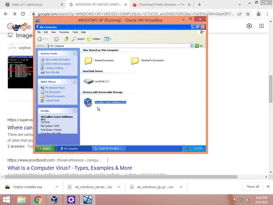Click Chrome browser forward arrow
273x205 pixels.
coord(14,14)
